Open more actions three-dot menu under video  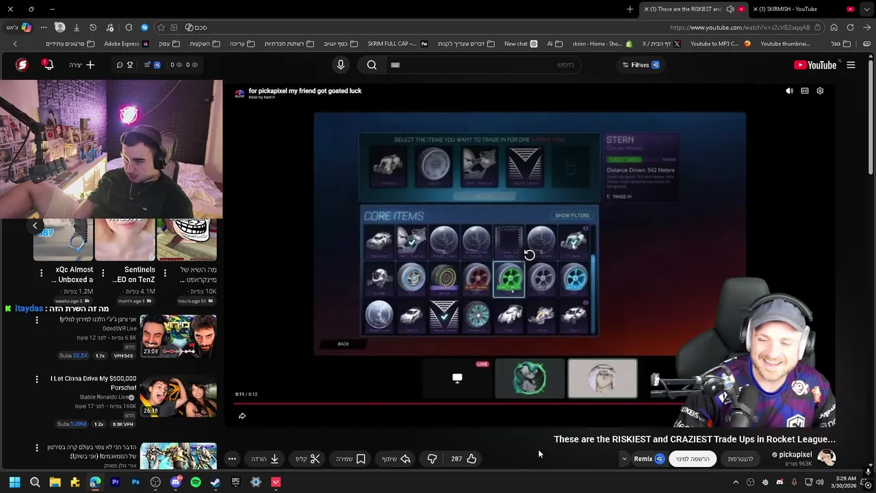click(x=232, y=459)
